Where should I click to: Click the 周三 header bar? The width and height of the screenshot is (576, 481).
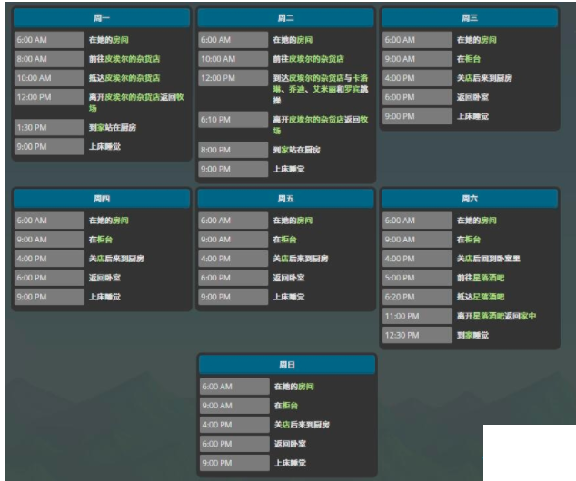coord(470,18)
